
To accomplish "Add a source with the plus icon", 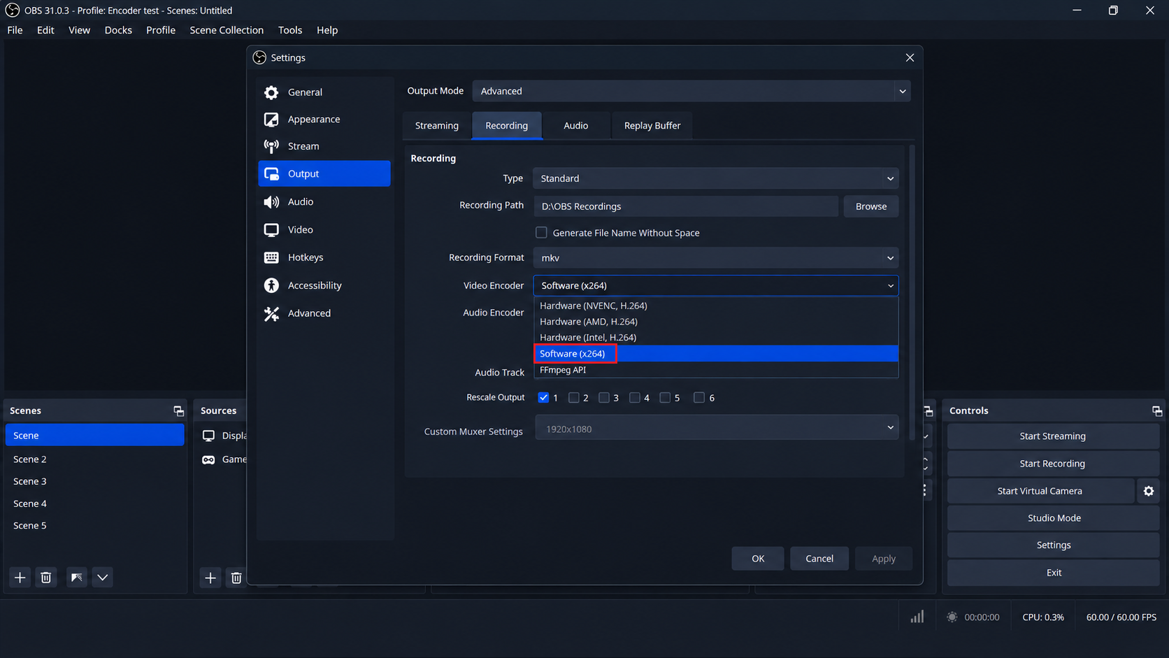I will [x=210, y=578].
